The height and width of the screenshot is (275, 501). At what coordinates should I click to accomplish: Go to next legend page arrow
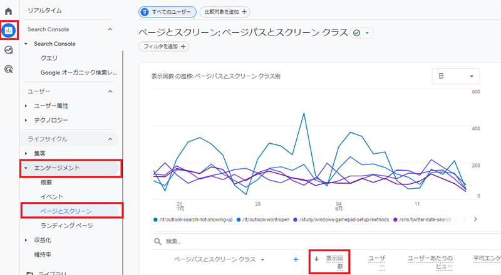coord(475,219)
